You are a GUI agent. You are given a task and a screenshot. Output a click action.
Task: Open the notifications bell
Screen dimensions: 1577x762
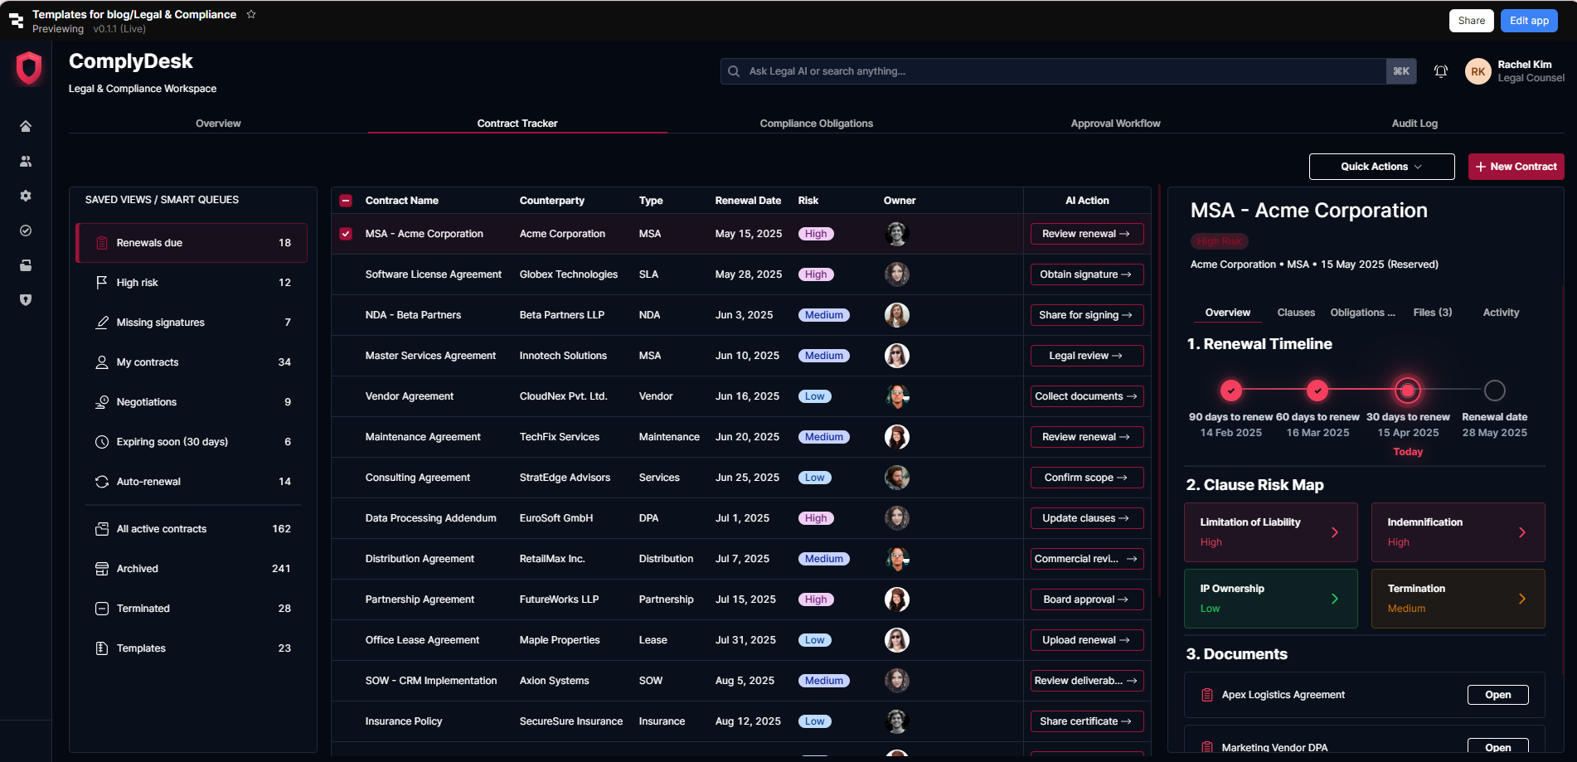point(1441,71)
